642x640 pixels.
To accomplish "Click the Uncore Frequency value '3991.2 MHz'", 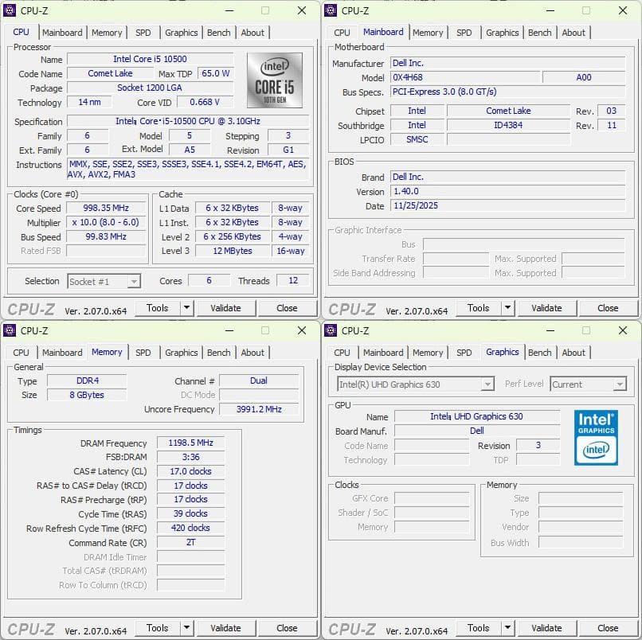I will tap(259, 409).
